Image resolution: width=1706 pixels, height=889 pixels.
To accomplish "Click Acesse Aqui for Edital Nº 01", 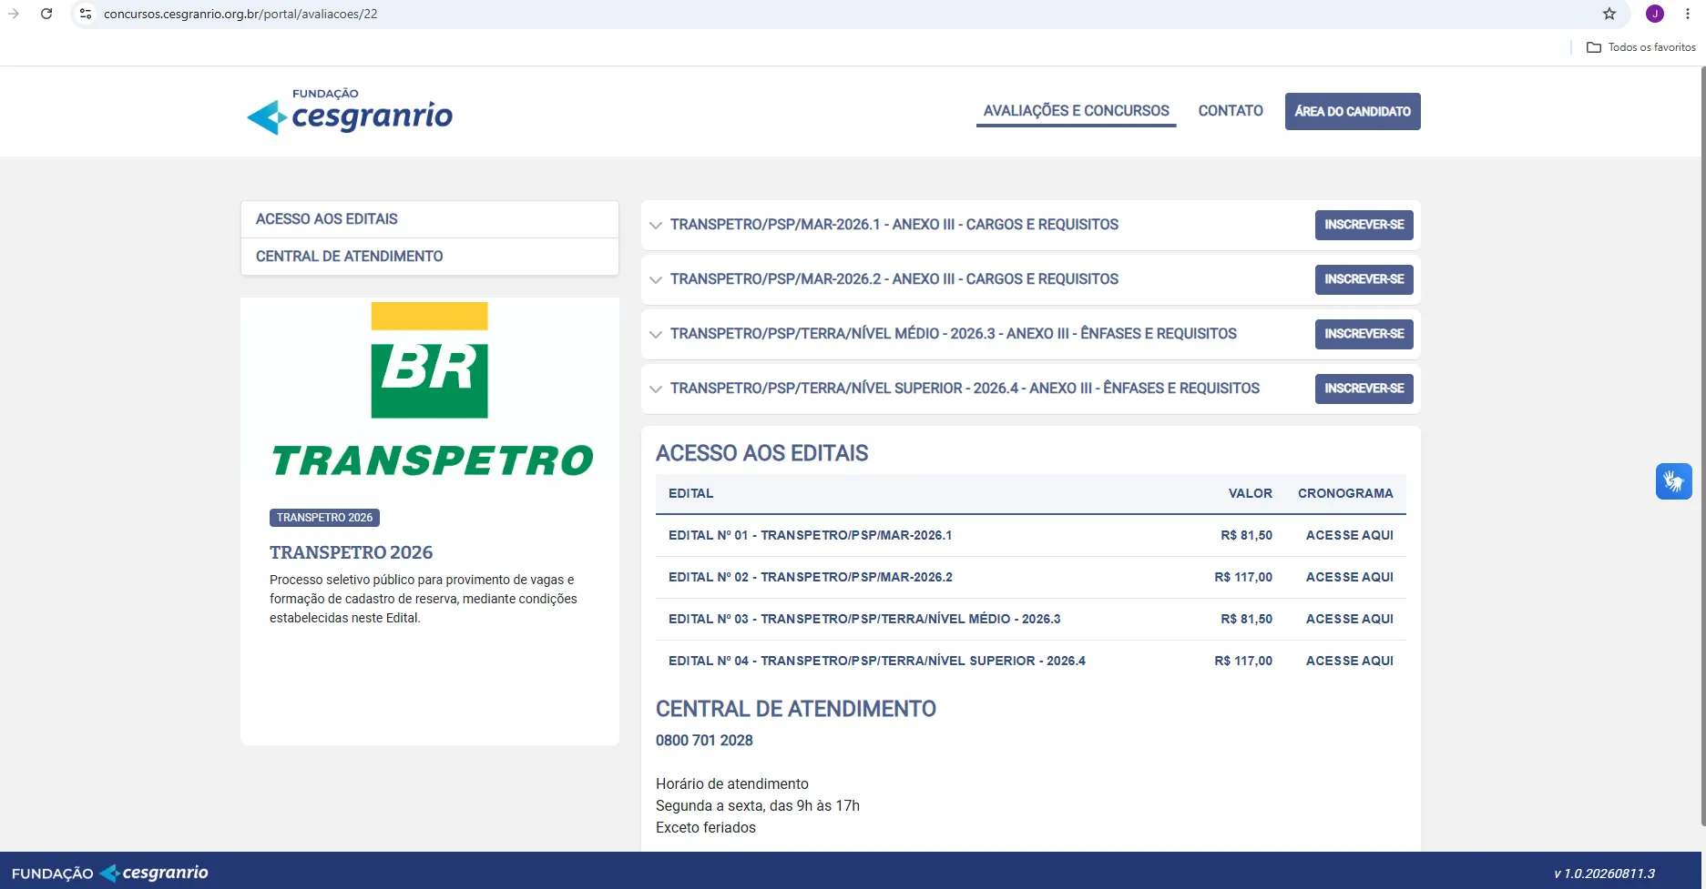I will [1350, 535].
